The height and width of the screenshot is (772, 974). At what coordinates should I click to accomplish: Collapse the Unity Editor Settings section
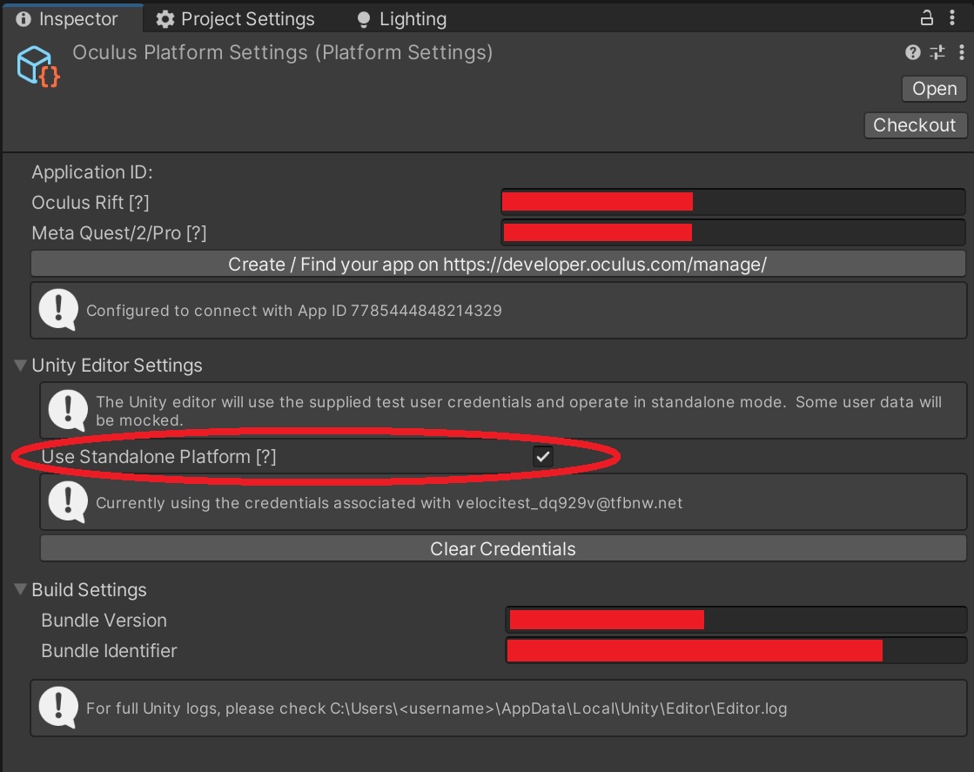(20, 366)
